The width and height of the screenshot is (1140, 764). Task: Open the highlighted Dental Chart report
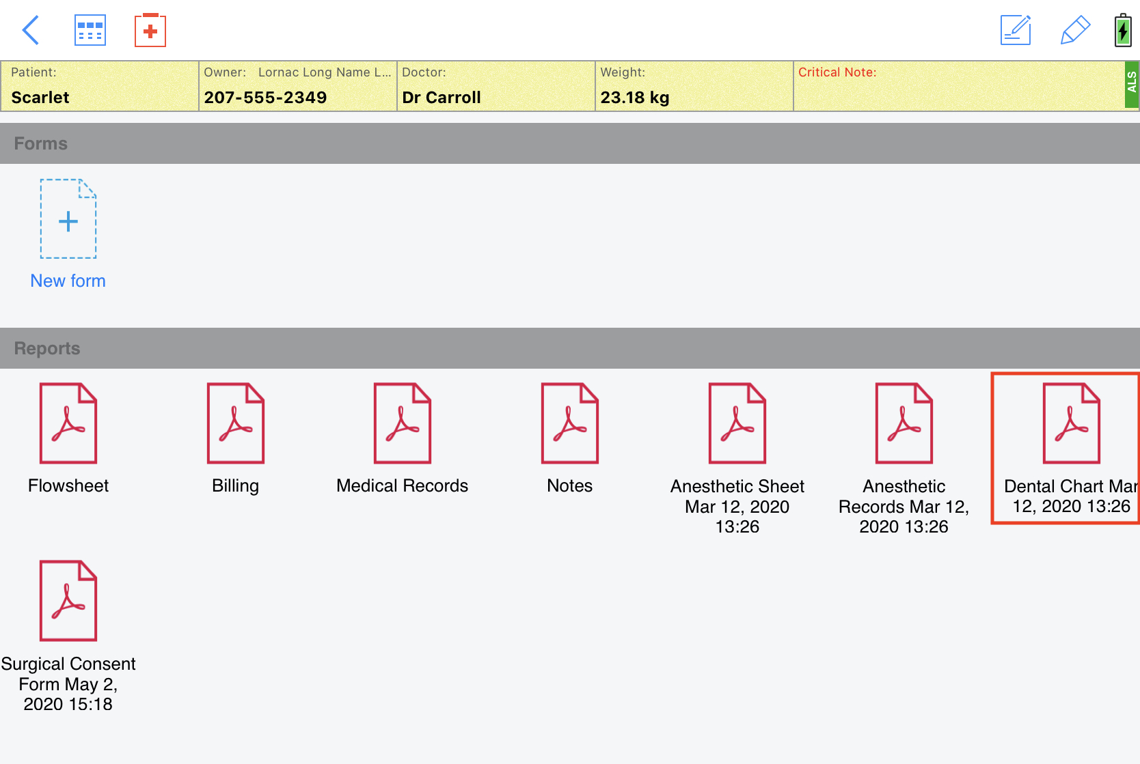(x=1070, y=425)
